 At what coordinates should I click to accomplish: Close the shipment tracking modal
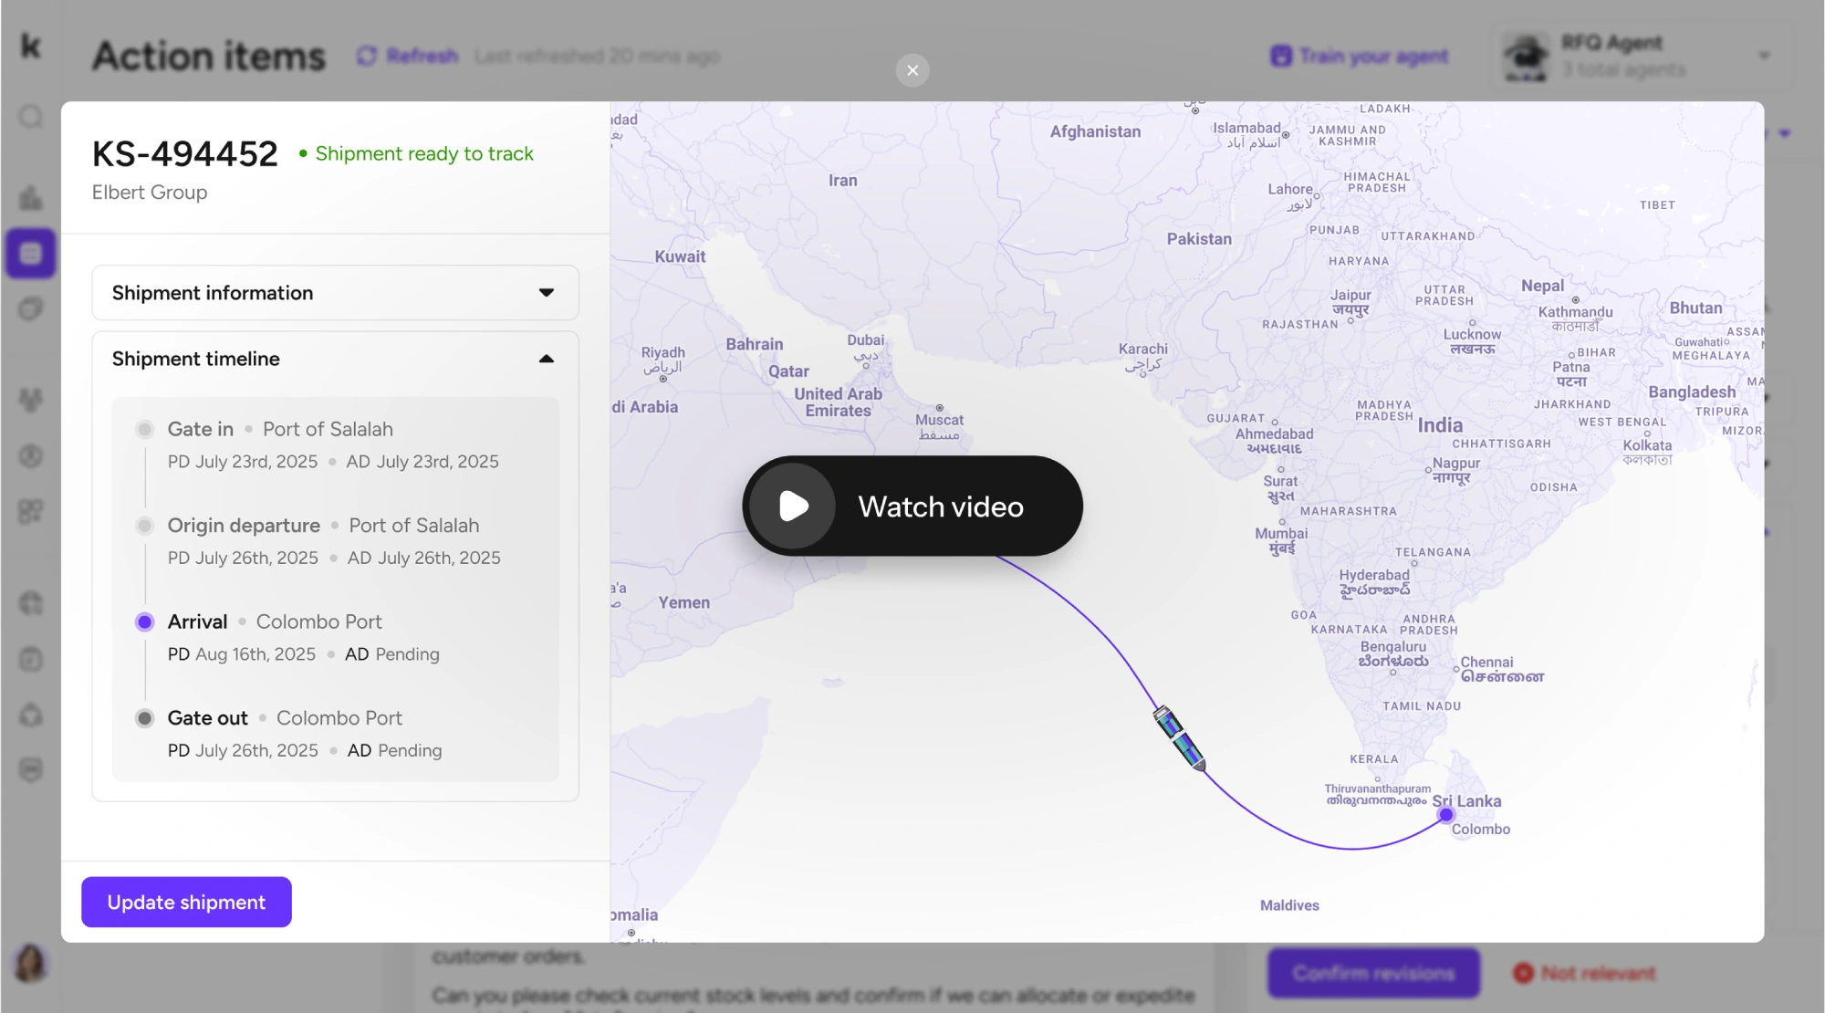(x=912, y=70)
